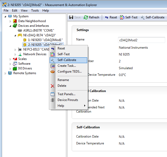The width and height of the screenshot is (167, 157).
Task: Click the Self-Calibrate toolbar button label
Action: pyautogui.click(x=155, y=17)
